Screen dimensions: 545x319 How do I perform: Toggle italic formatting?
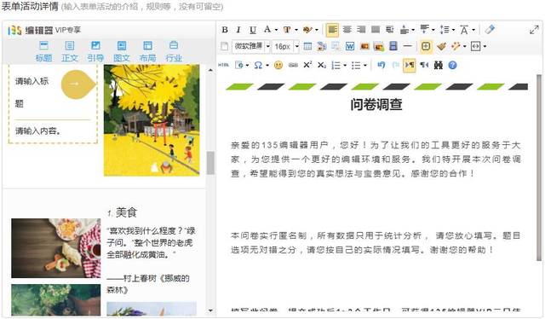238,30
